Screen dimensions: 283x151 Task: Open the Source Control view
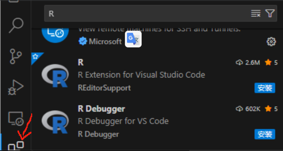pos(15,56)
